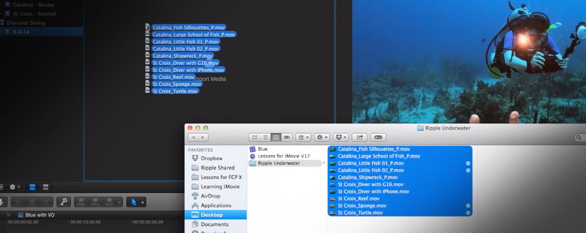Click St Croix_Reef.mov in Finder
The width and height of the screenshot is (586, 233).
(358, 198)
